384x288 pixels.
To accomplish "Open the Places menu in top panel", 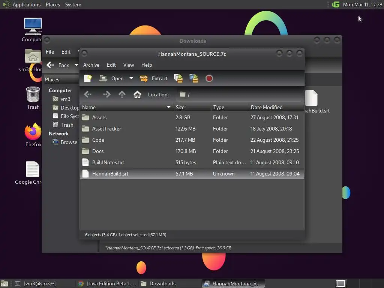I will (52, 4).
